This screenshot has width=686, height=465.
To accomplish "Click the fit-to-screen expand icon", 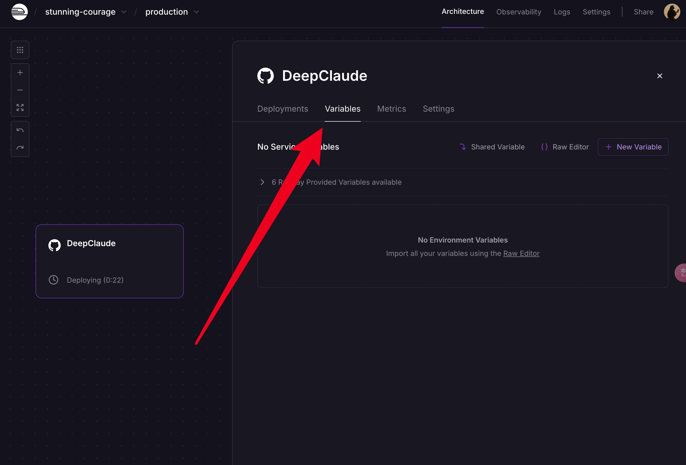I will 20,108.
